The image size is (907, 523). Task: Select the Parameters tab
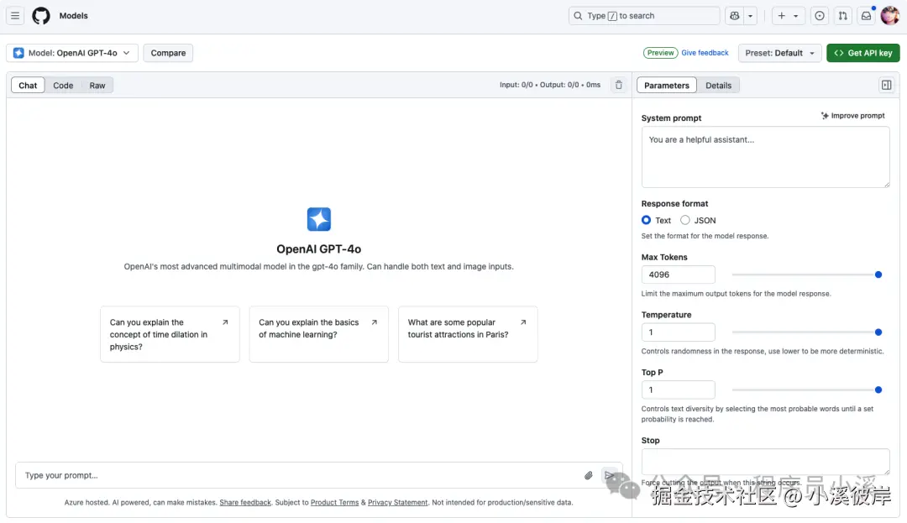666,85
